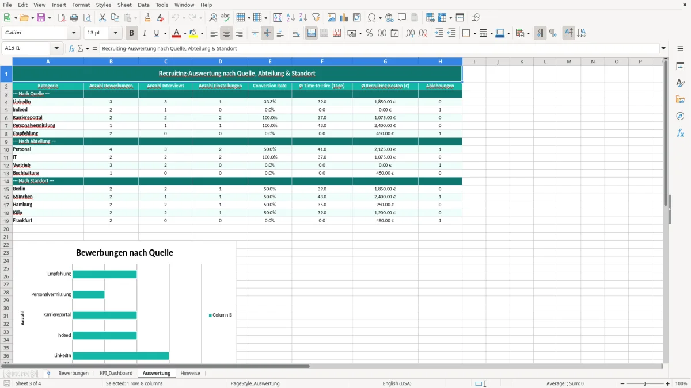The height and width of the screenshot is (388, 691).
Task: Toggle Align Left
Action: point(214,33)
